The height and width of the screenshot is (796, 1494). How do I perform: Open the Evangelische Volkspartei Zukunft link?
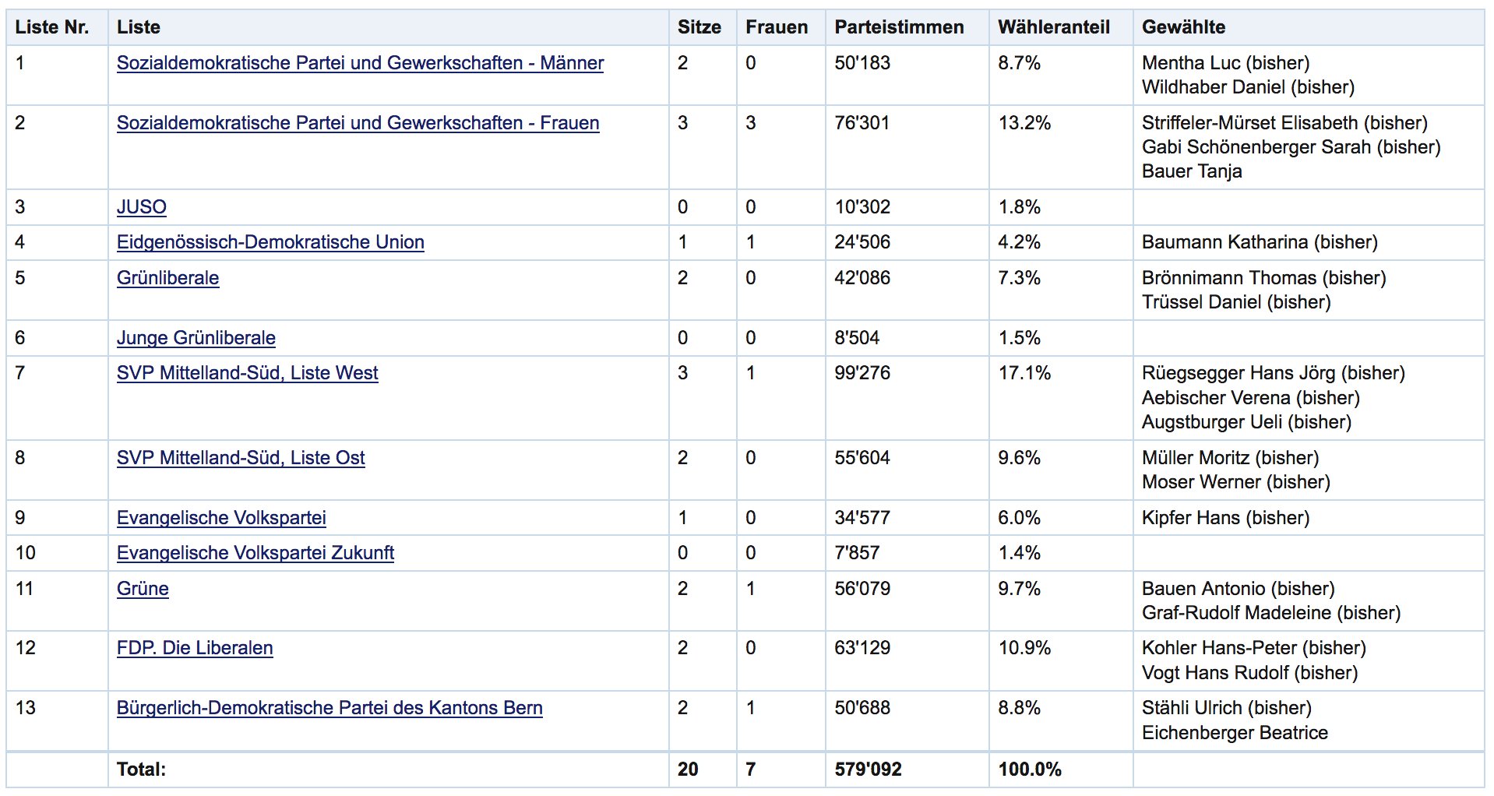255,553
